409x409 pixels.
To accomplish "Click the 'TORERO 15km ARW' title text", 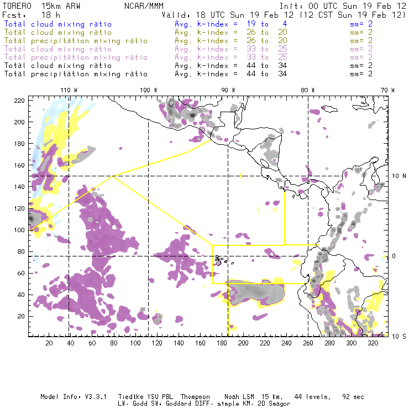I will [x=41, y=6].
